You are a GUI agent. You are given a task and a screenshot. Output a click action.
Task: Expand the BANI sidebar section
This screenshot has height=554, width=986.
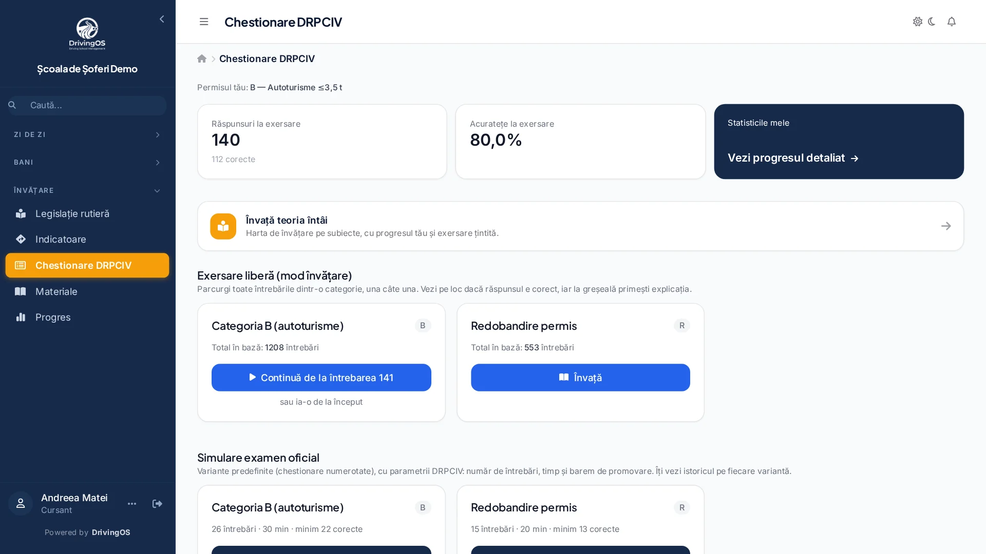(x=87, y=162)
